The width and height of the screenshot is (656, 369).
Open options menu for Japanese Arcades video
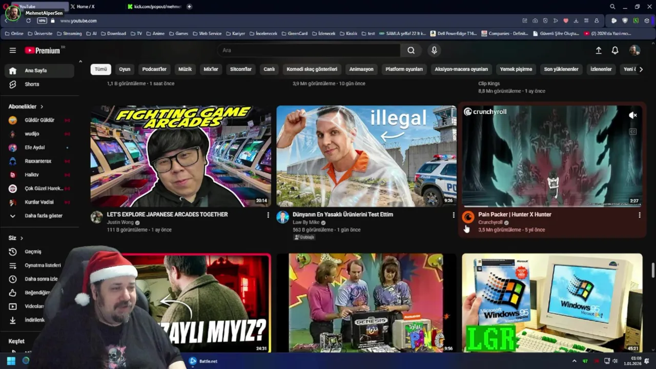(x=268, y=215)
